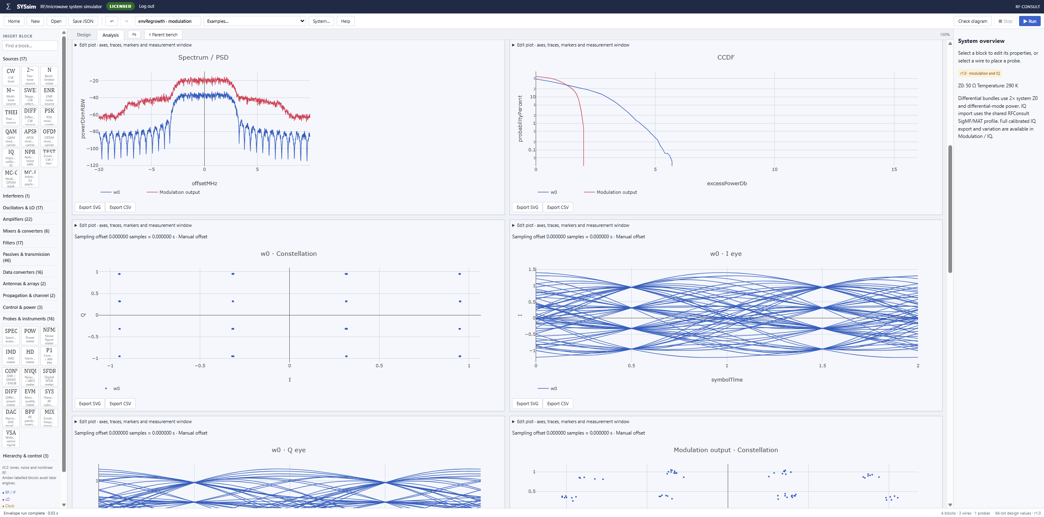Add the EVM modulation quality meter
The width and height of the screenshot is (1044, 517).
[30, 397]
